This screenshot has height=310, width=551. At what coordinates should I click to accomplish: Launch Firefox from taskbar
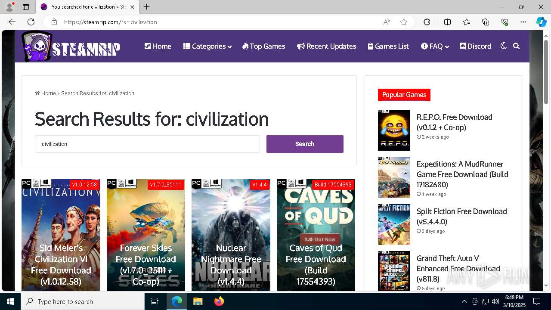(x=219, y=301)
